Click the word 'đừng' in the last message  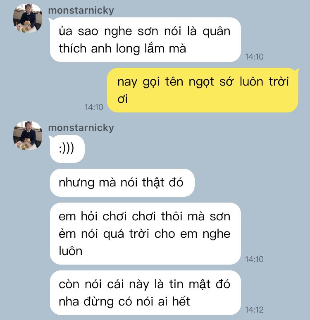click(98, 302)
